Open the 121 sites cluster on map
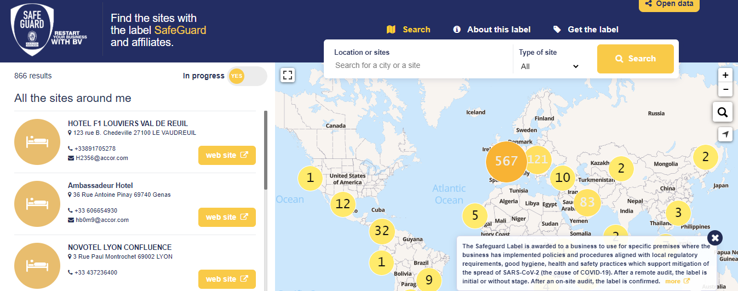738x291 pixels. click(537, 159)
